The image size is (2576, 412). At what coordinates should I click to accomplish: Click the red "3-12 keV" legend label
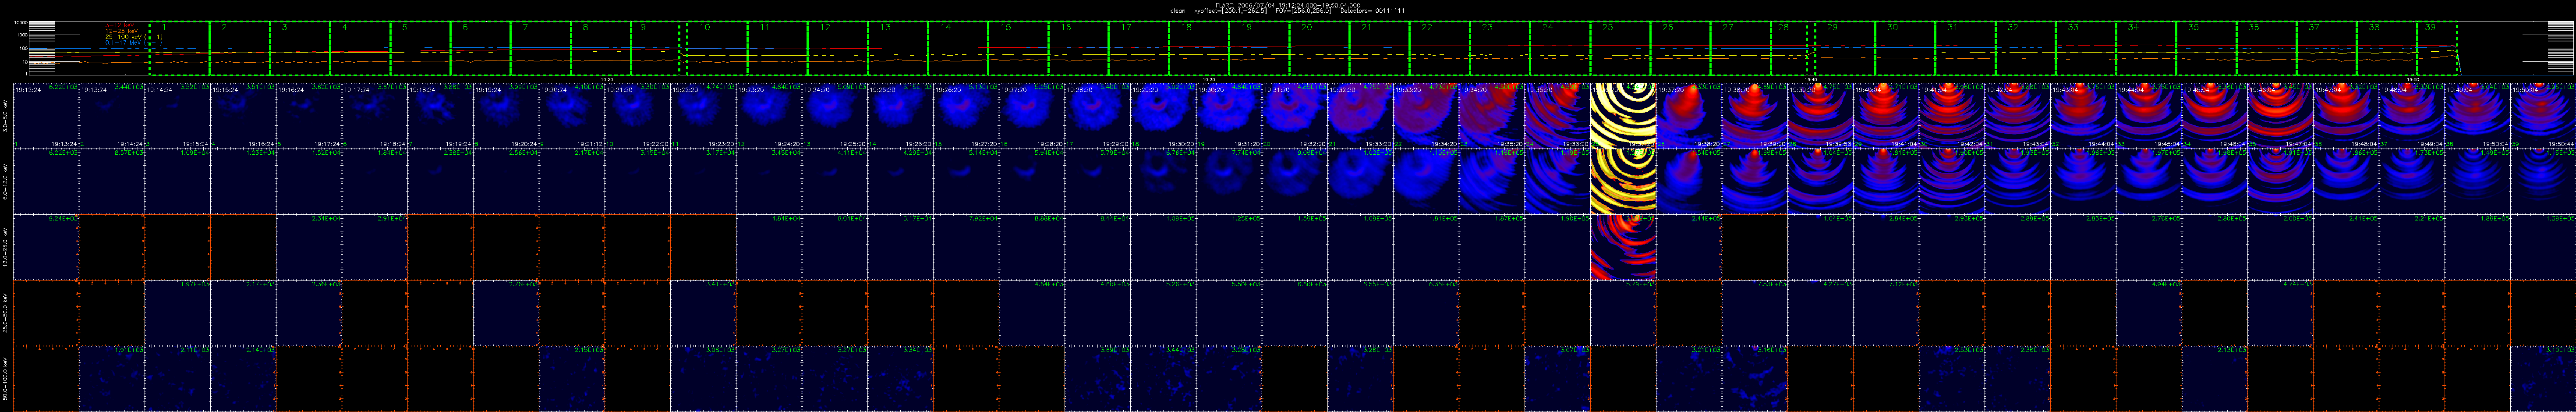[x=119, y=26]
